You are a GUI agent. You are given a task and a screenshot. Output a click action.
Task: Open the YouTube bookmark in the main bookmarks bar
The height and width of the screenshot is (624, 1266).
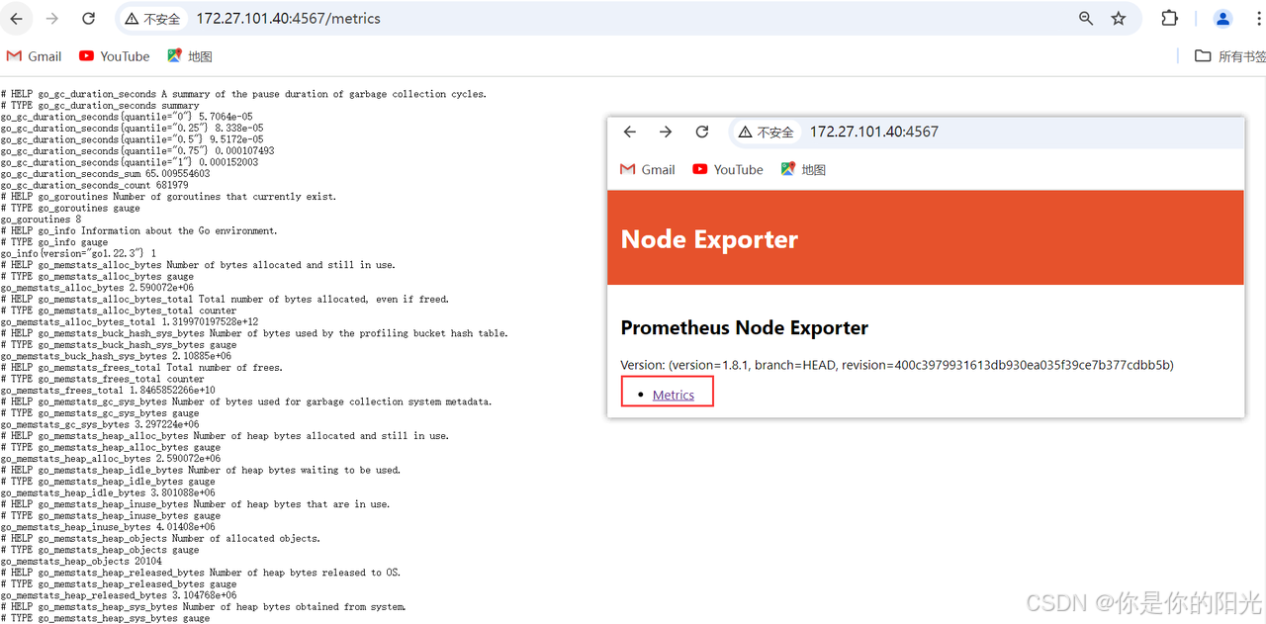pos(115,56)
